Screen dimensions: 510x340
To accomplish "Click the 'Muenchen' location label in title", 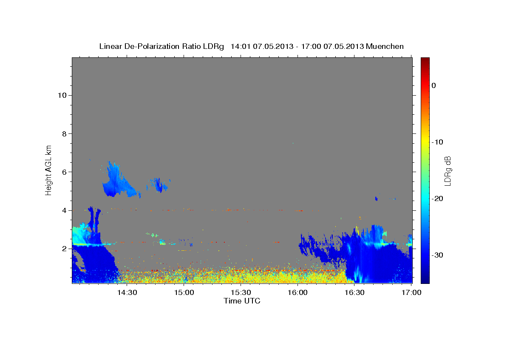I will pos(385,46).
